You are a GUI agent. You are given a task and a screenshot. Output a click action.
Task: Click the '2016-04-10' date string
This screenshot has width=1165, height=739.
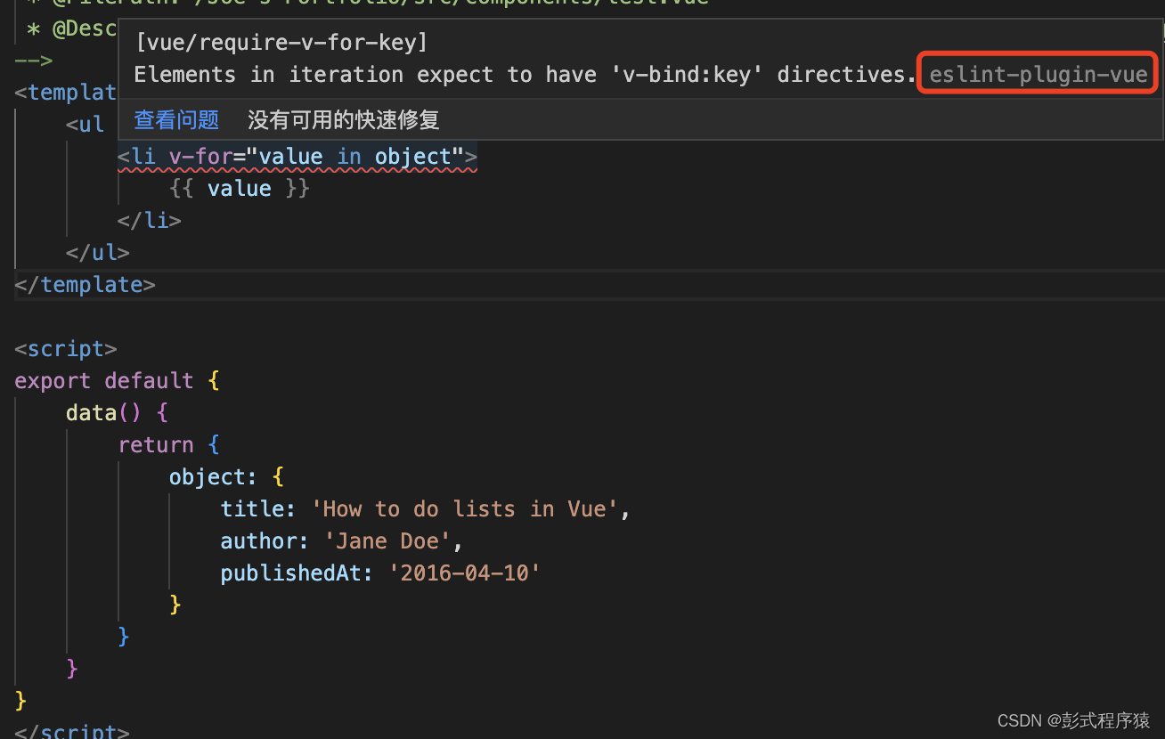(465, 573)
